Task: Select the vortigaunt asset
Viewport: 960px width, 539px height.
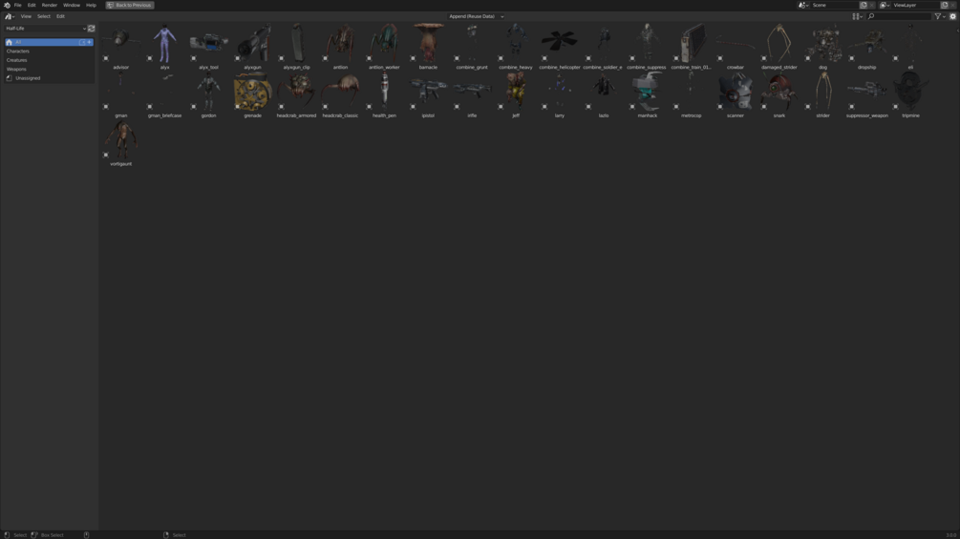Action: click(x=120, y=143)
